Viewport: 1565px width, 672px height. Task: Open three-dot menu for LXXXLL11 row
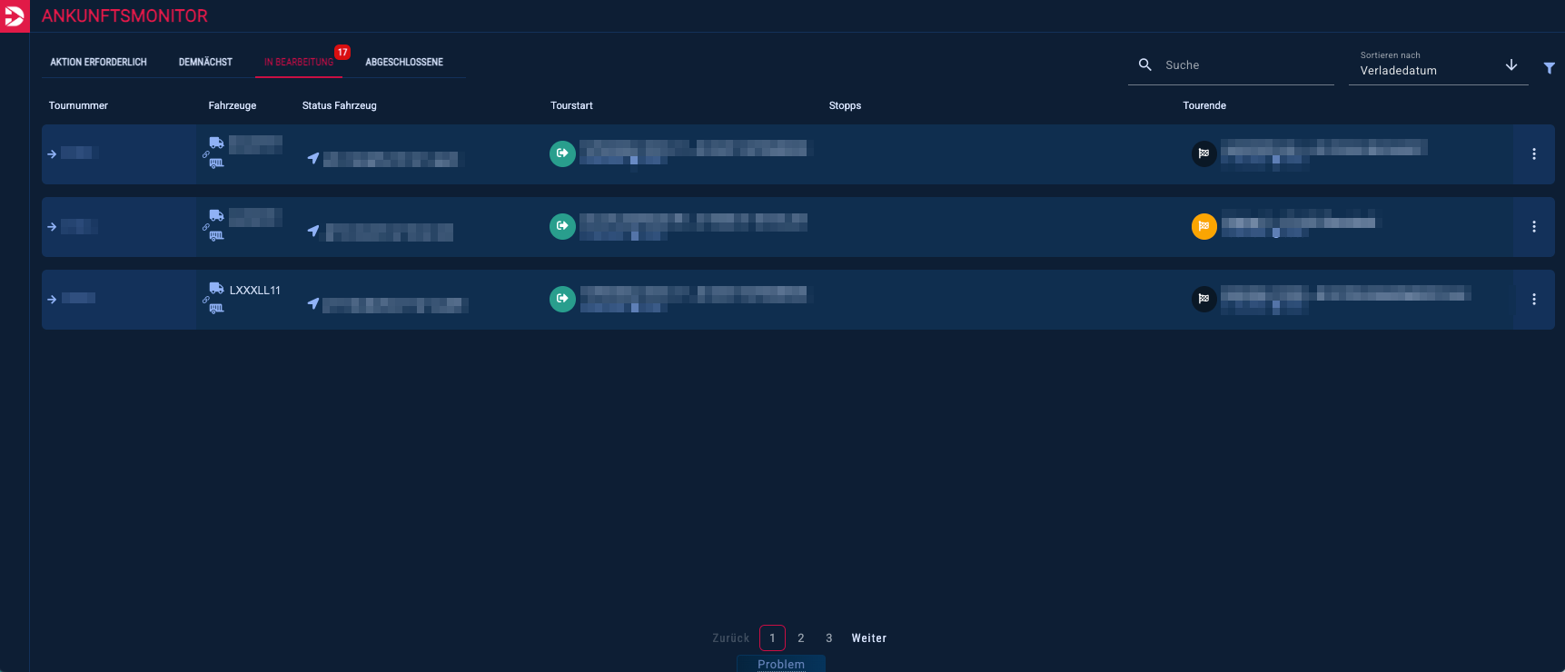click(1533, 300)
